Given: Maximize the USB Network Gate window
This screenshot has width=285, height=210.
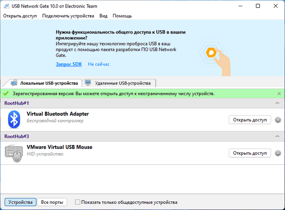Looking at the screenshot, I should pyautogui.click(x=258, y=6).
